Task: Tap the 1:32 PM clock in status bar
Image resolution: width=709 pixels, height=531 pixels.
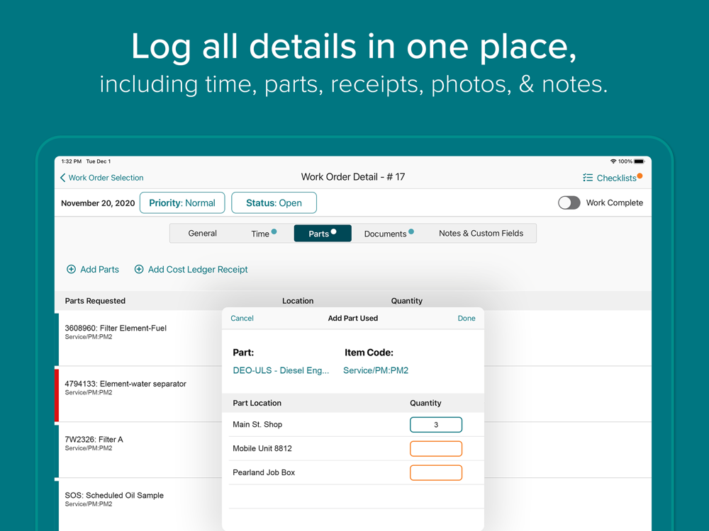Action: [x=72, y=161]
